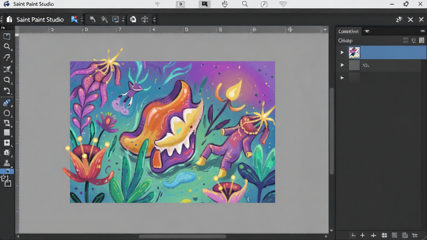Click the dark flag icon in title bar
This screenshot has height=240, width=427.
tap(204, 4)
